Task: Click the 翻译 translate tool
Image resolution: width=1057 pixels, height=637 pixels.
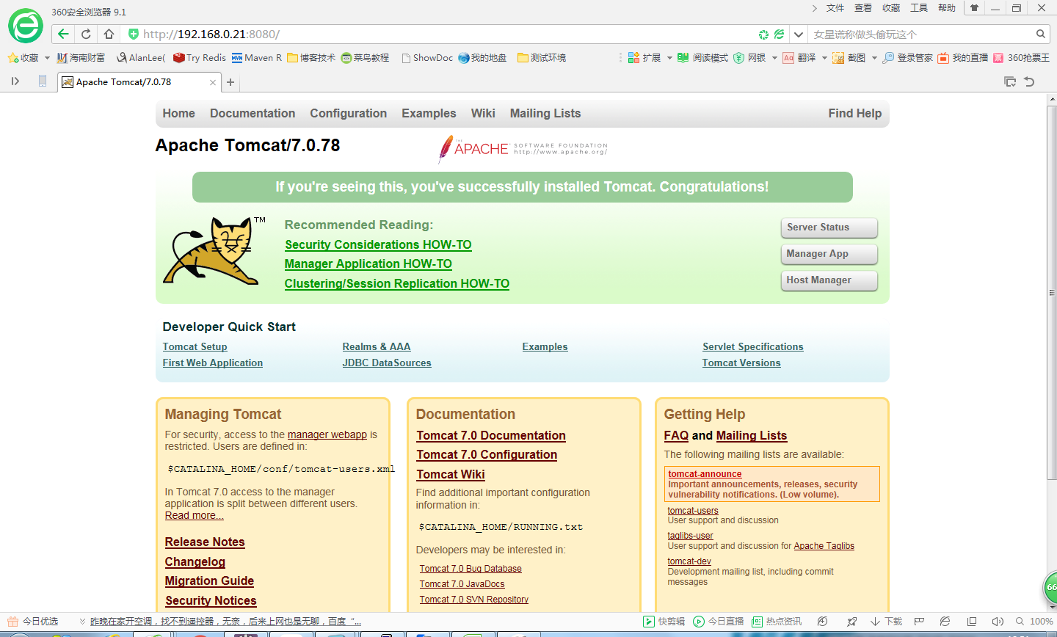Action: (799, 57)
